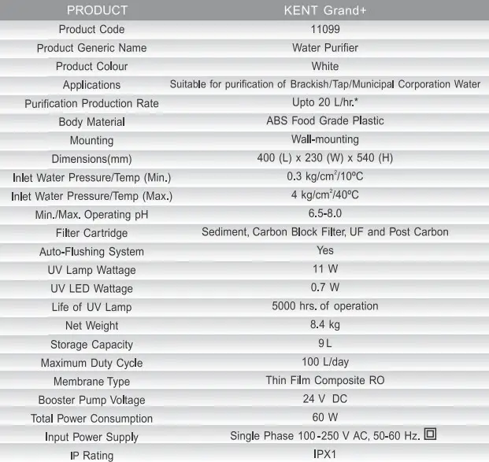
Task: Click the Applications row label
Action: click(x=91, y=85)
